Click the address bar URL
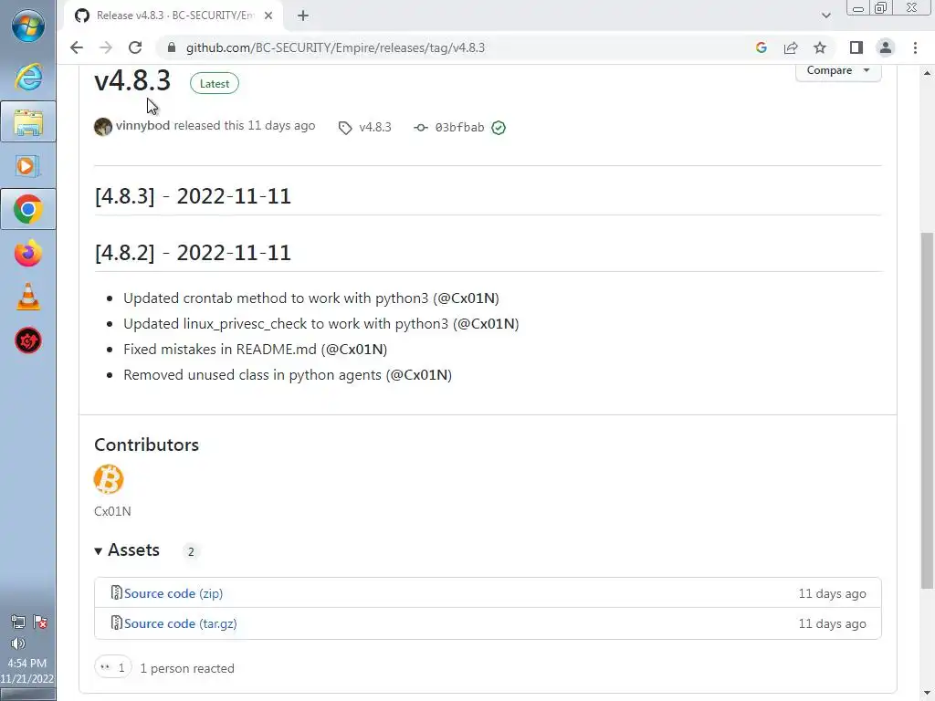The height and width of the screenshot is (701, 935). (x=335, y=47)
